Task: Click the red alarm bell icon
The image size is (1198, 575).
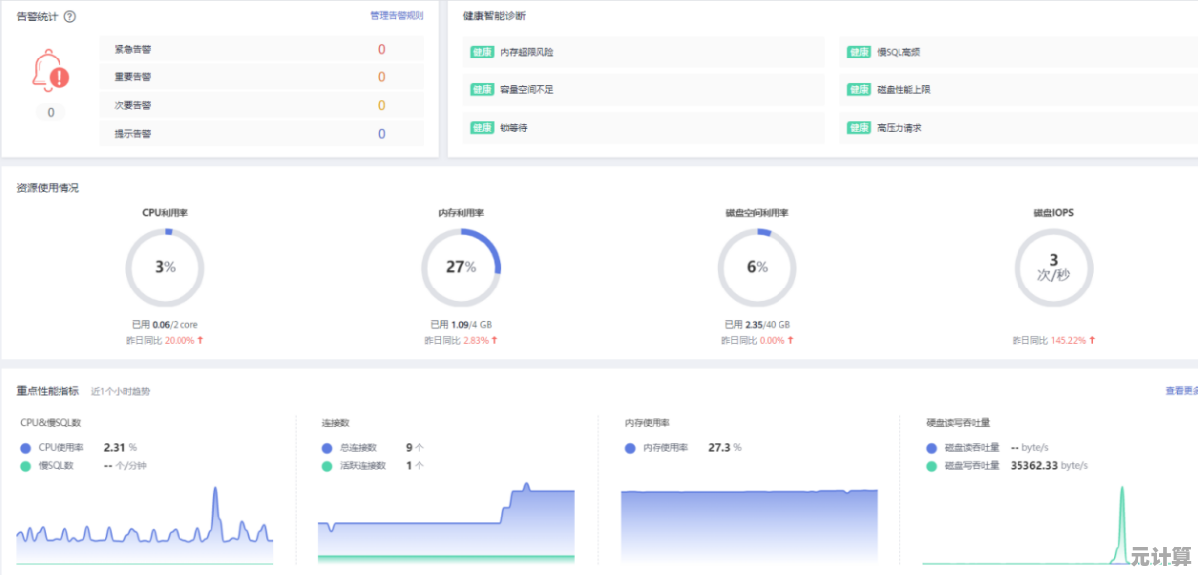Action: [50, 72]
